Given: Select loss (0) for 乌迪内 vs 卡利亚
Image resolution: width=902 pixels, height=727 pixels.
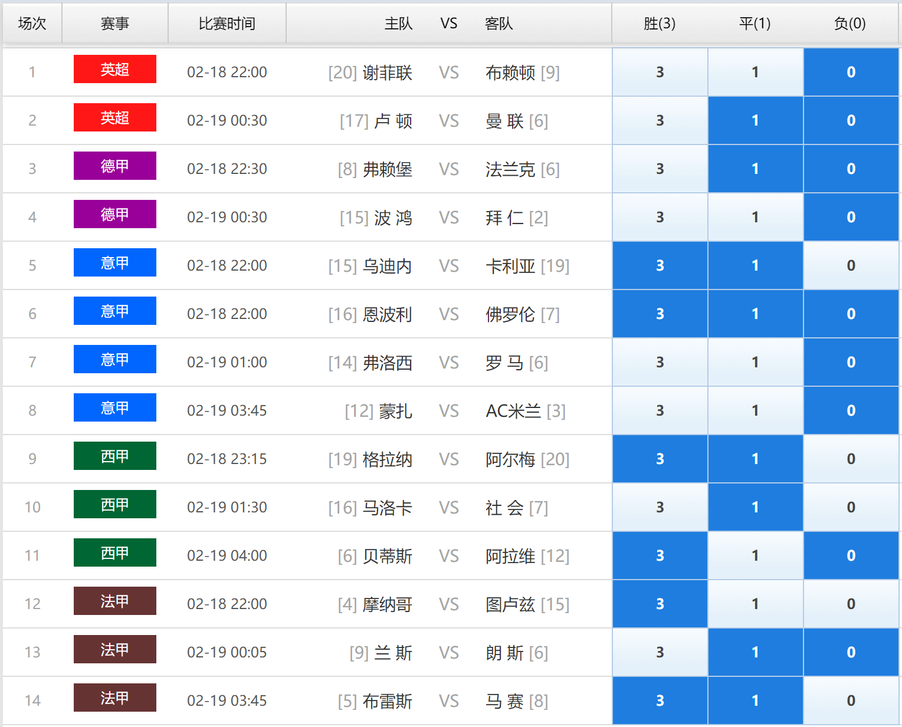Looking at the screenshot, I should [851, 265].
